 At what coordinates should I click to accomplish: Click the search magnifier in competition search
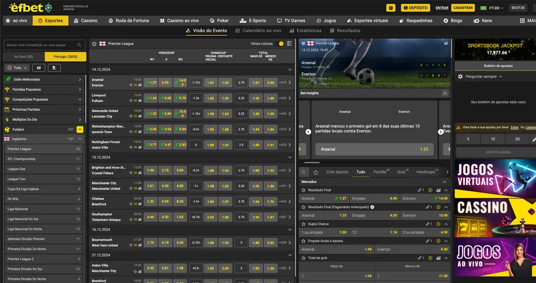(79, 45)
